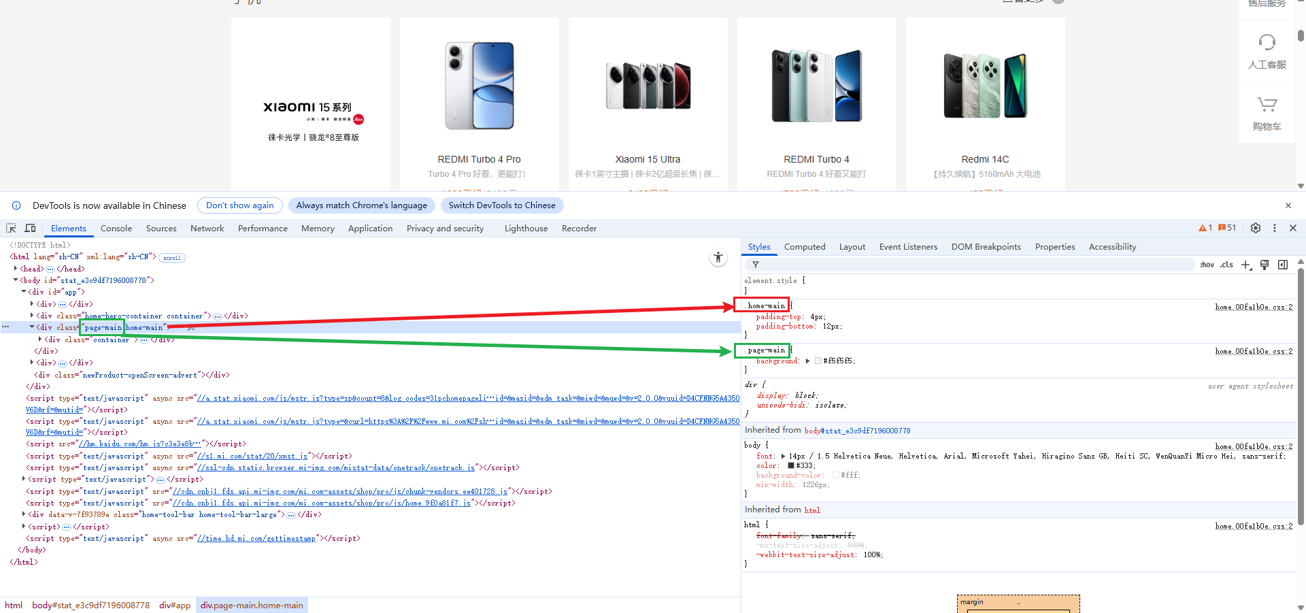Switch to the Layout pane tab

852,247
